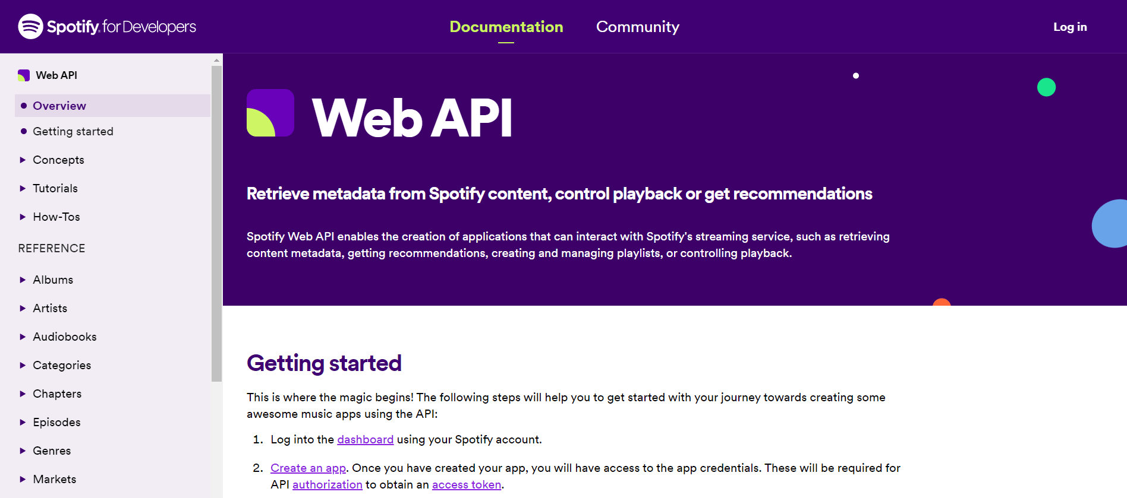Follow the authorization link
Image resolution: width=1127 pixels, height=498 pixels.
coord(327,484)
